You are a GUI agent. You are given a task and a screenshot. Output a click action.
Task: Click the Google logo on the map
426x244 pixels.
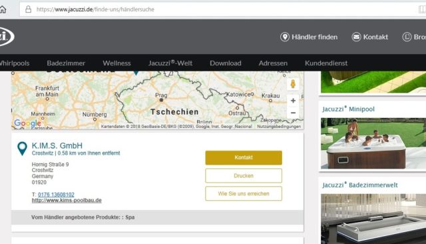pyautogui.click(x=27, y=123)
